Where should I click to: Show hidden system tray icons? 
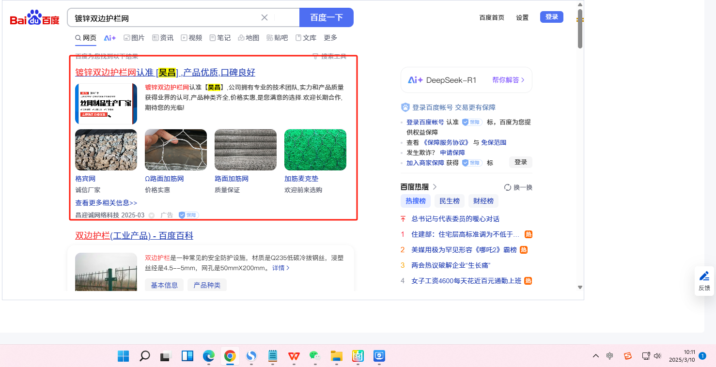tap(596, 356)
